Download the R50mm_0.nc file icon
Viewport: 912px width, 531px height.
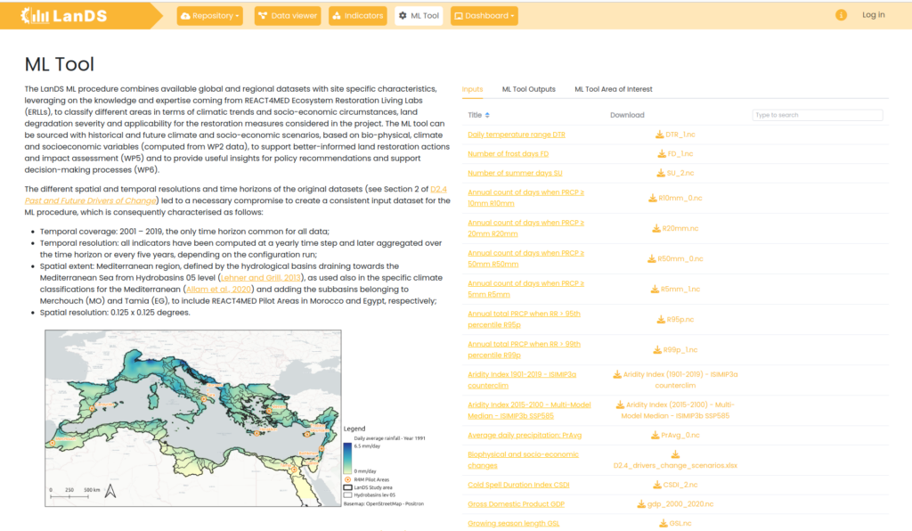pos(651,258)
